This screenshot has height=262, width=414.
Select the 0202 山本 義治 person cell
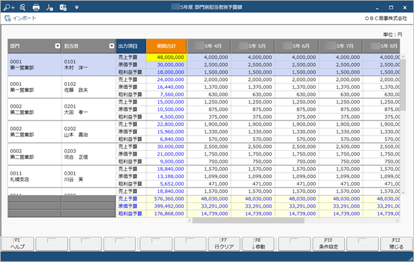[89, 132]
